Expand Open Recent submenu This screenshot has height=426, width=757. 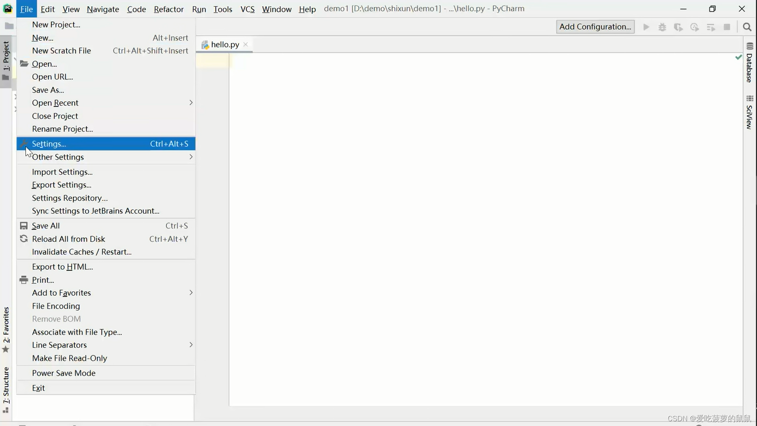(x=106, y=103)
